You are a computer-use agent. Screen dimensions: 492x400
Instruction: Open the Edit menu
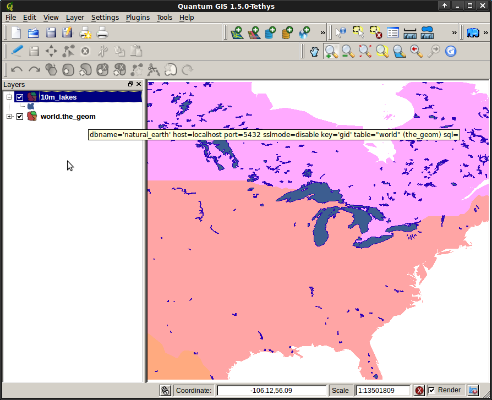pos(30,18)
